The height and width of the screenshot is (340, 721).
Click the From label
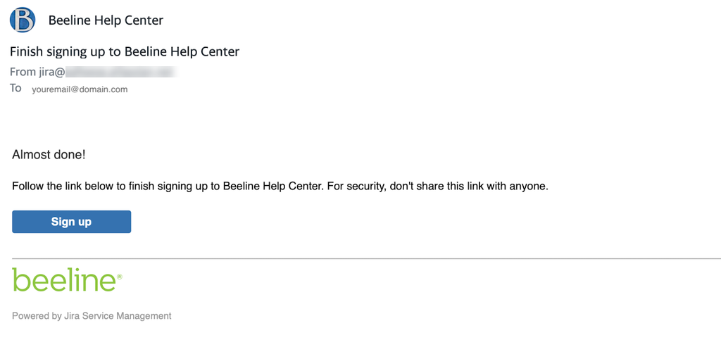click(22, 72)
